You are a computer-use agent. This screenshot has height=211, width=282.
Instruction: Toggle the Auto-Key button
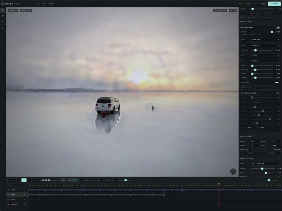click(x=73, y=180)
